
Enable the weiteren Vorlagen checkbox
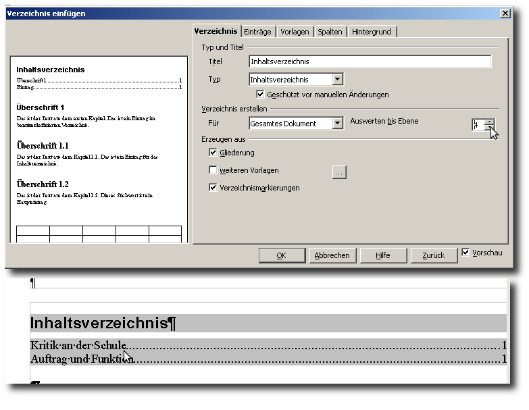pos(213,170)
